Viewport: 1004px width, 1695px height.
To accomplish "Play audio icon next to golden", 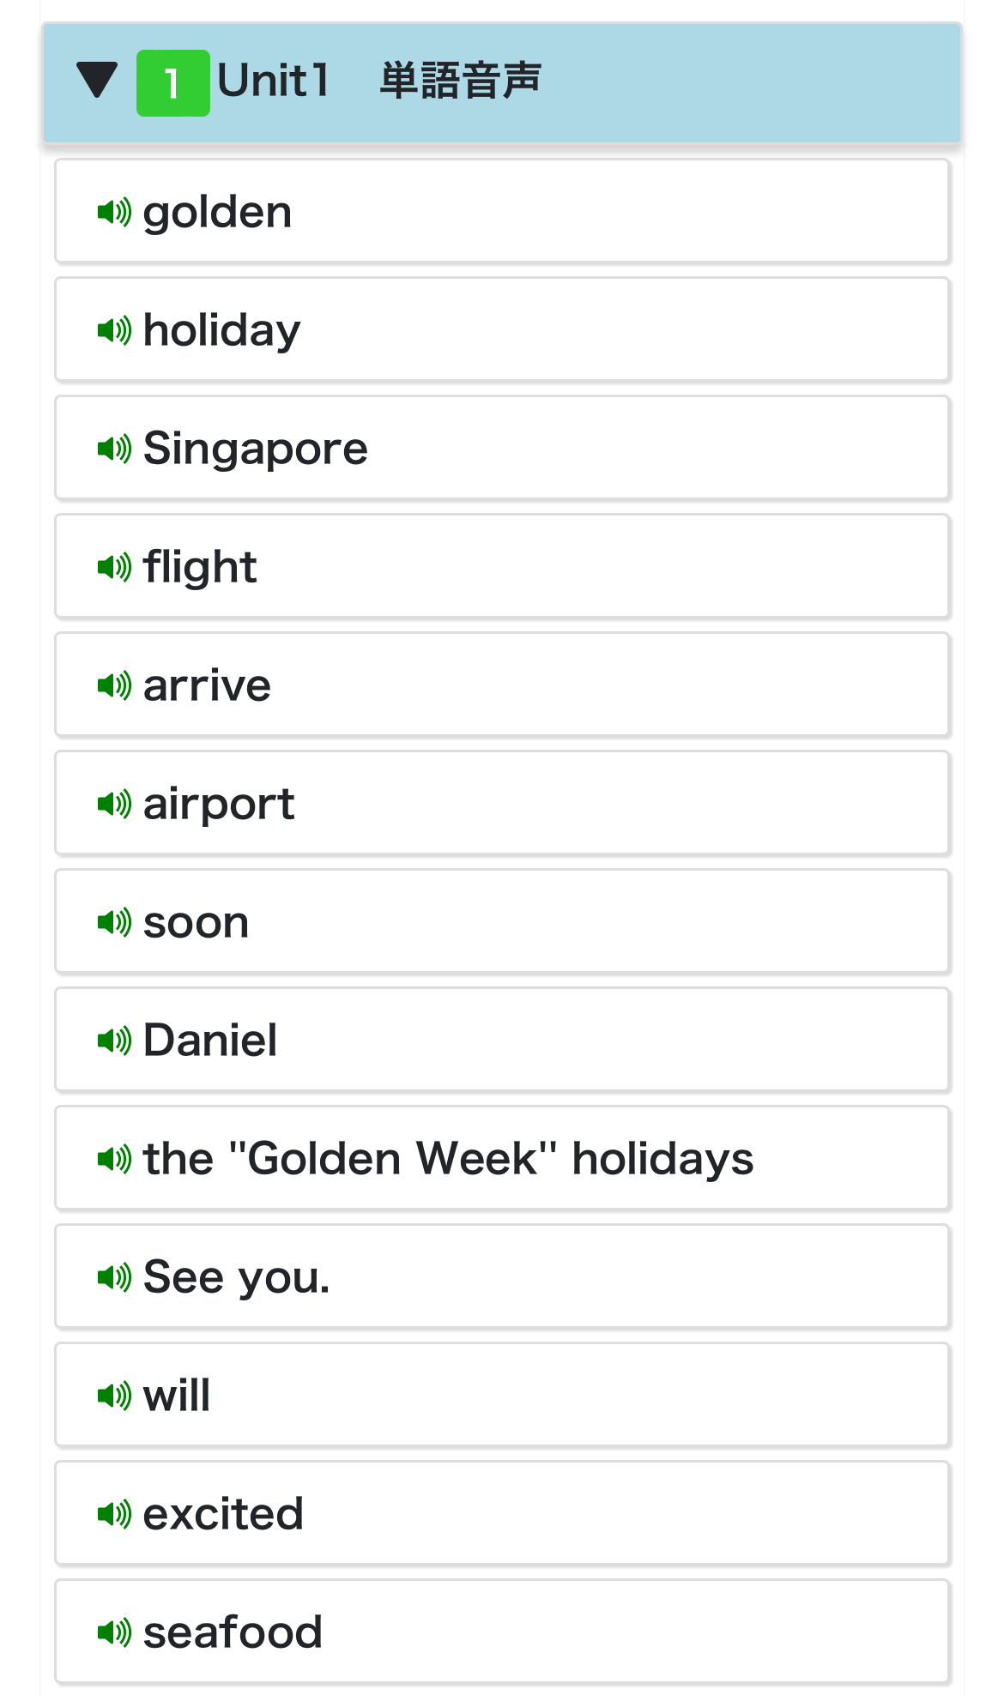I will 114,211.
